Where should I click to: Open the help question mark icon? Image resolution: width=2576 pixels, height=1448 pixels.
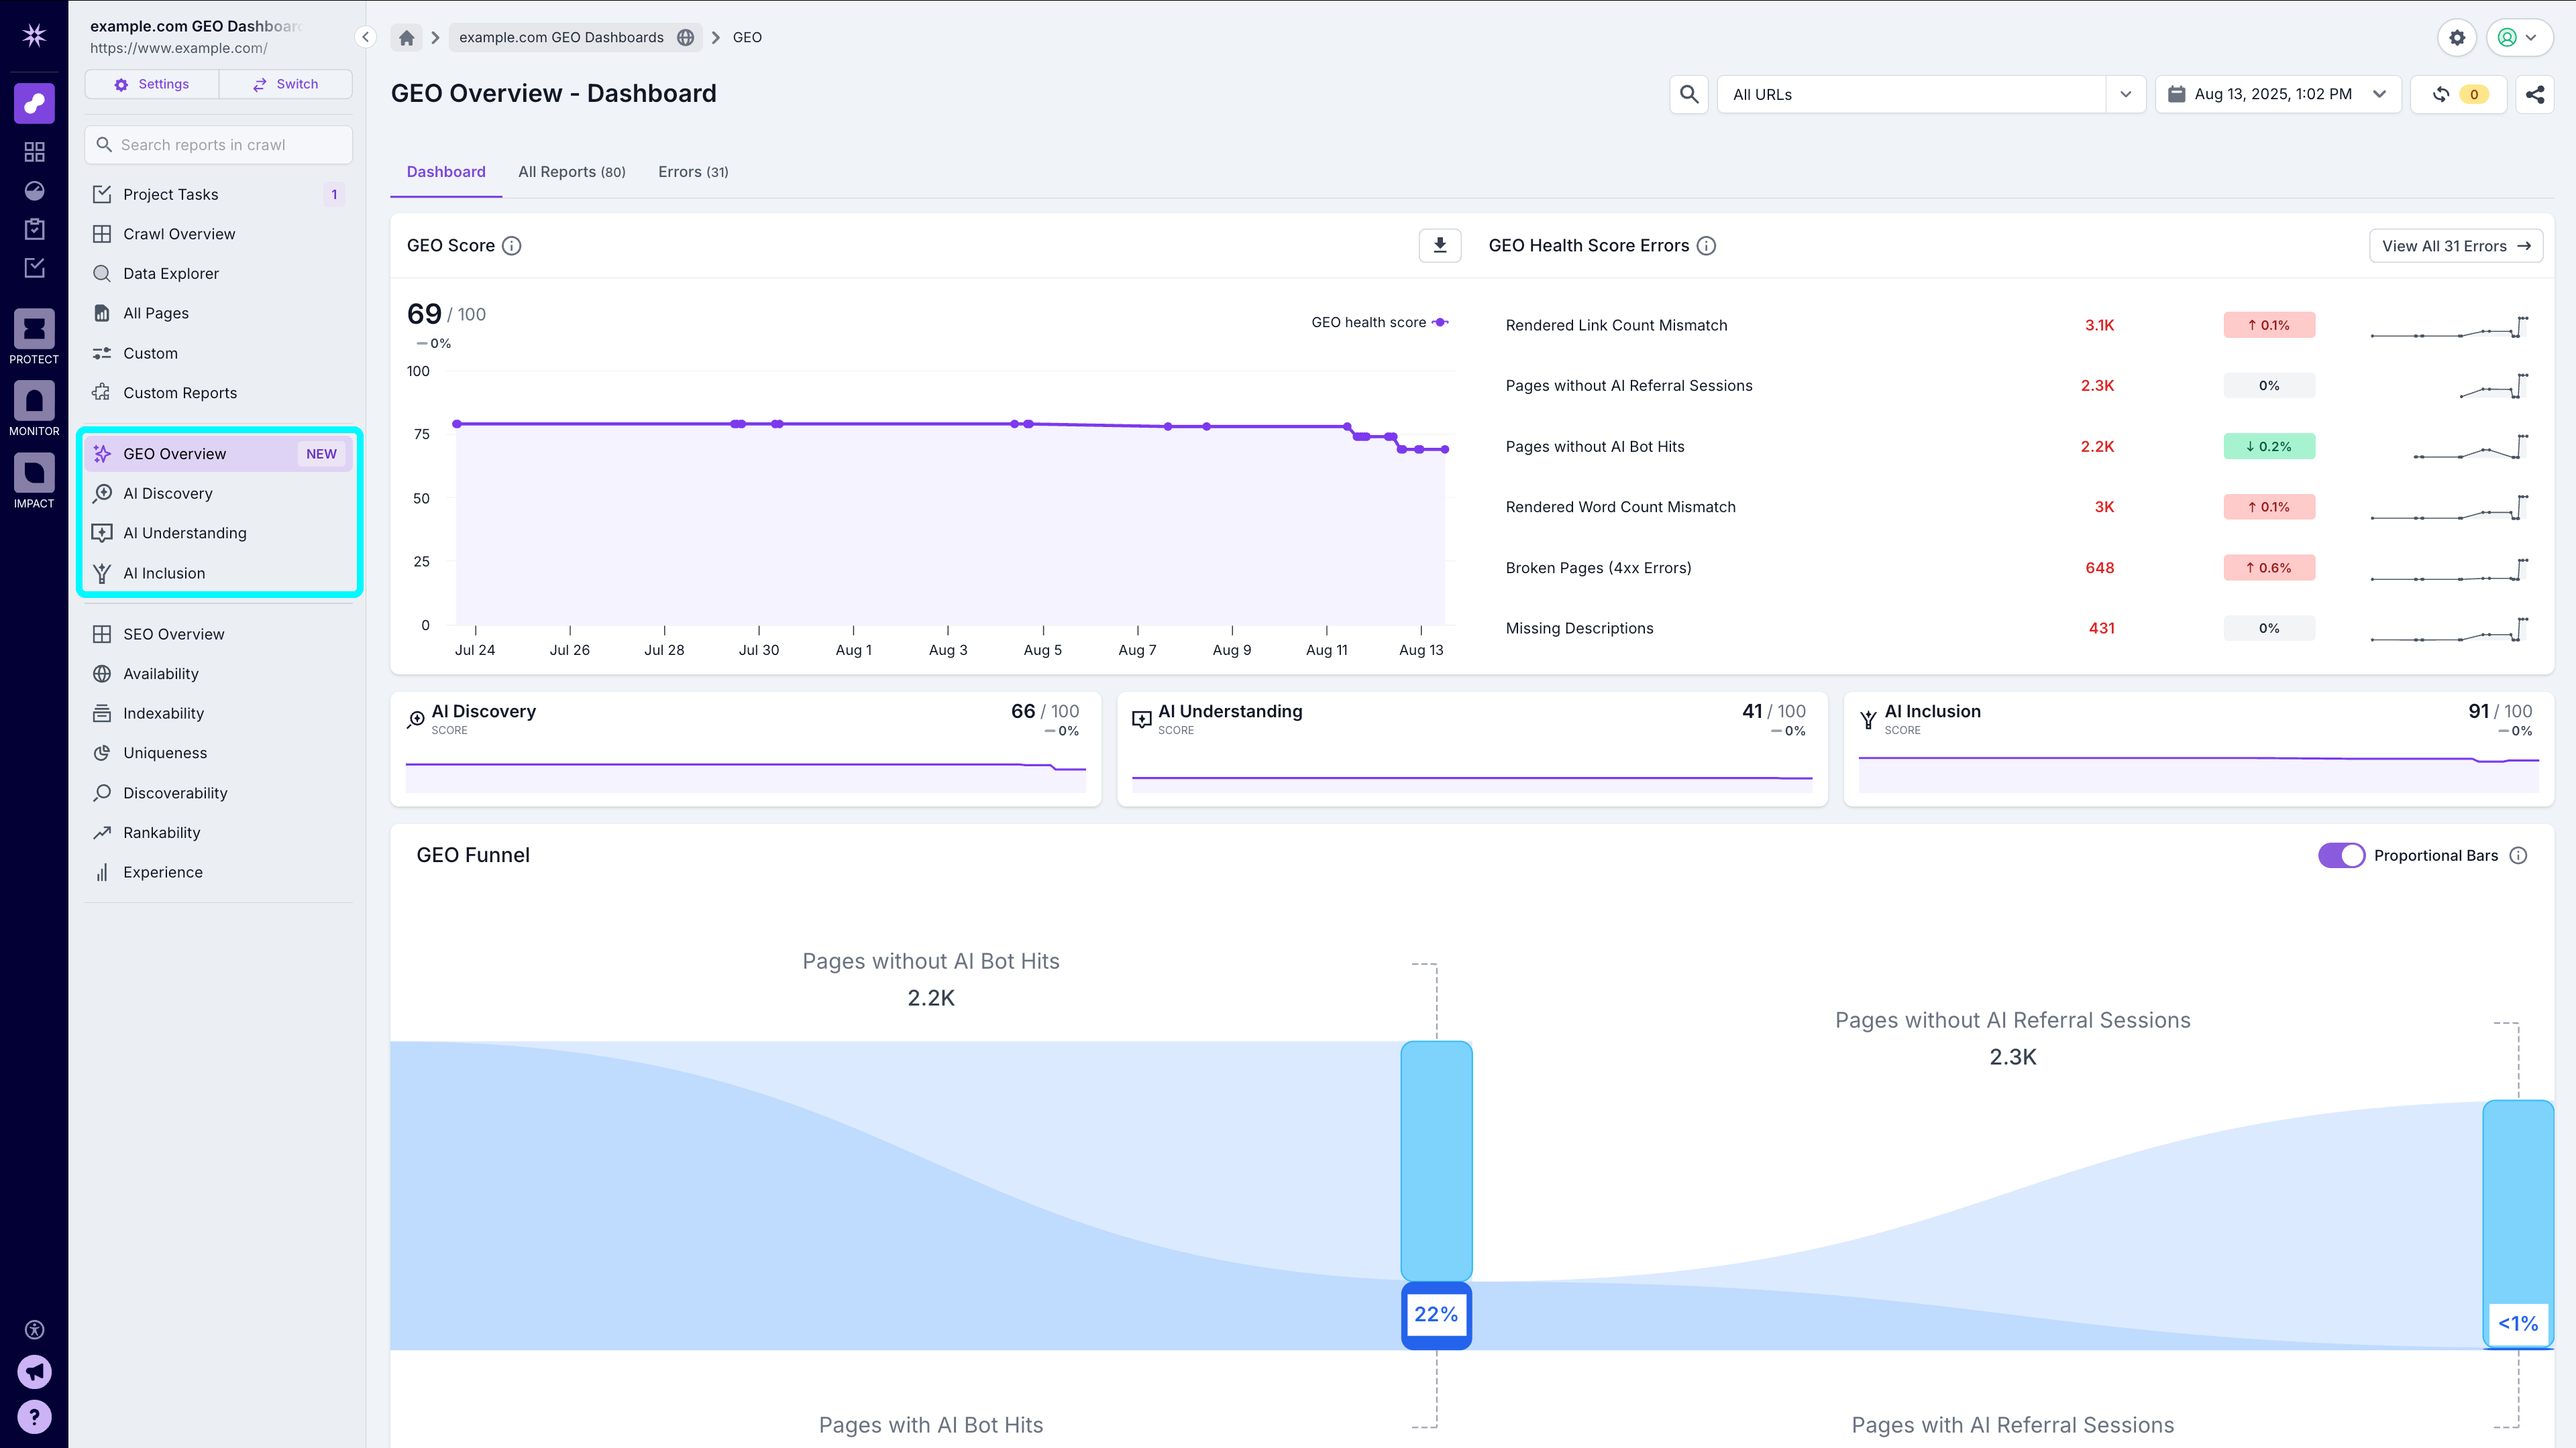pyautogui.click(x=34, y=1416)
